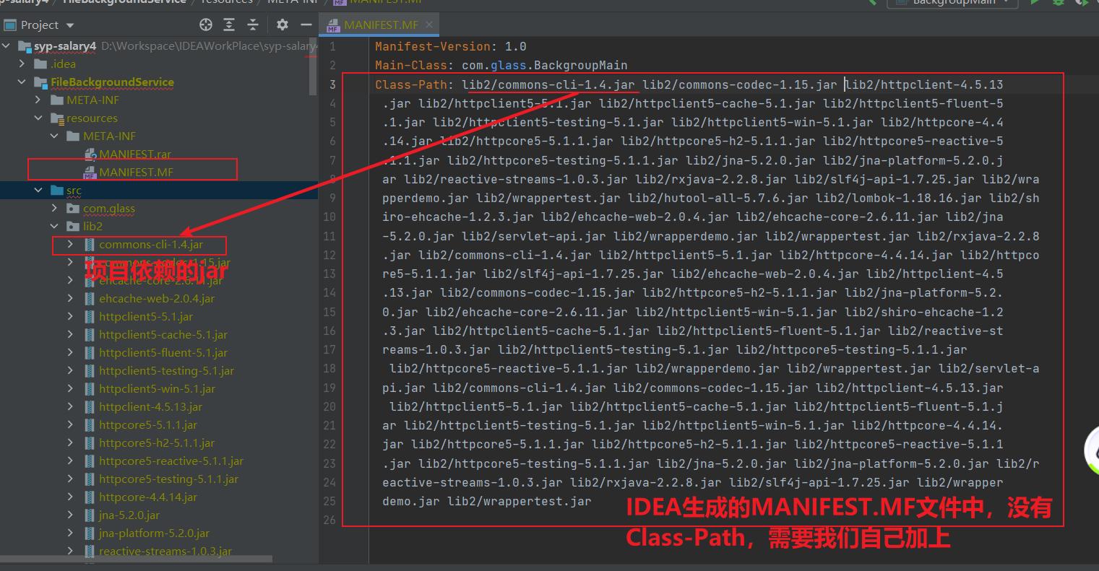This screenshot has height=571, width=1099.
Task: Select MANIFEST.MF file in project tree
Action: (137, 173)
